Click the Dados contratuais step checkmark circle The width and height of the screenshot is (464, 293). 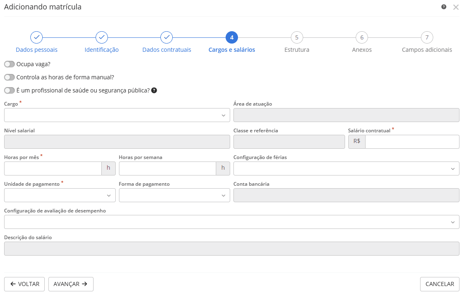[x=167, y=37]
